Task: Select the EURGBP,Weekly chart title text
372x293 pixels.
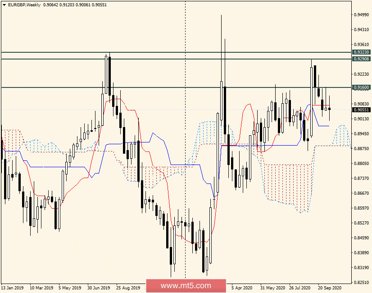Action: (x=24, y=5)
